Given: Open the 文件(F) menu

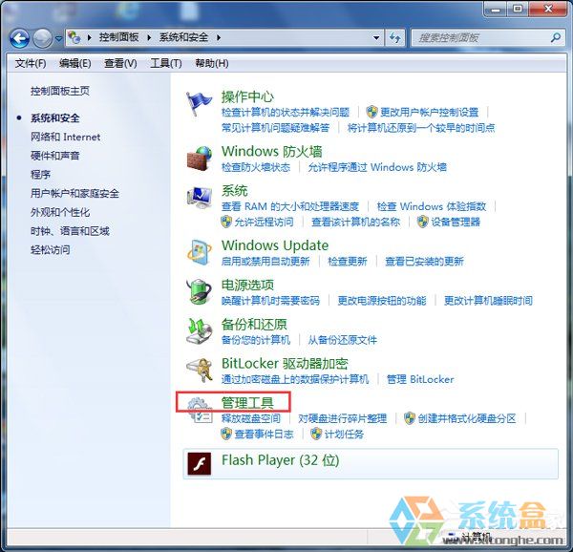Looking at the screenshot, I should click(x=31, y=64).
